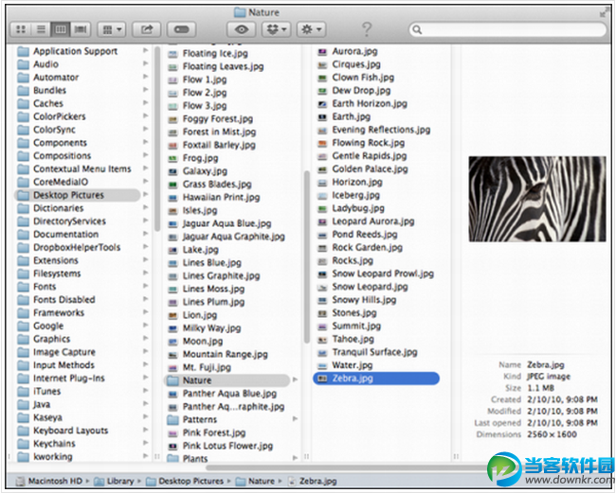This screenshot has width=616, height=493.
Task: Click the horizontal scrollbar at bottom
Action: point(346,467)
